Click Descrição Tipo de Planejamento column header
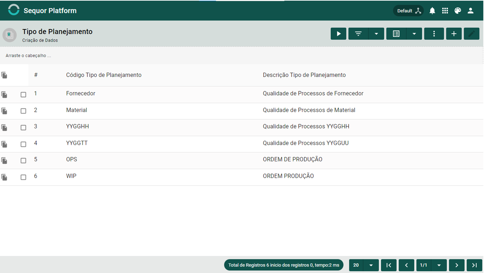Screen dimensions: 484x273 [x=304, y=75]
